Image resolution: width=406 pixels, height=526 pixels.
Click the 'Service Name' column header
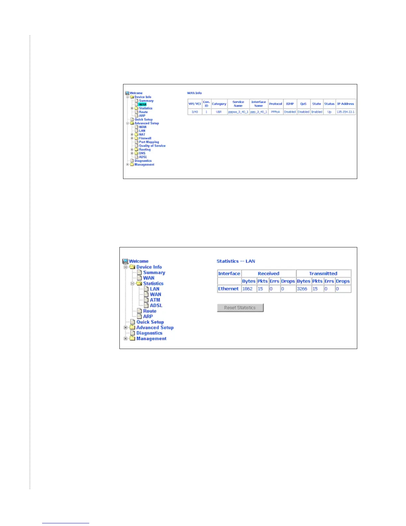pos(238,104)
